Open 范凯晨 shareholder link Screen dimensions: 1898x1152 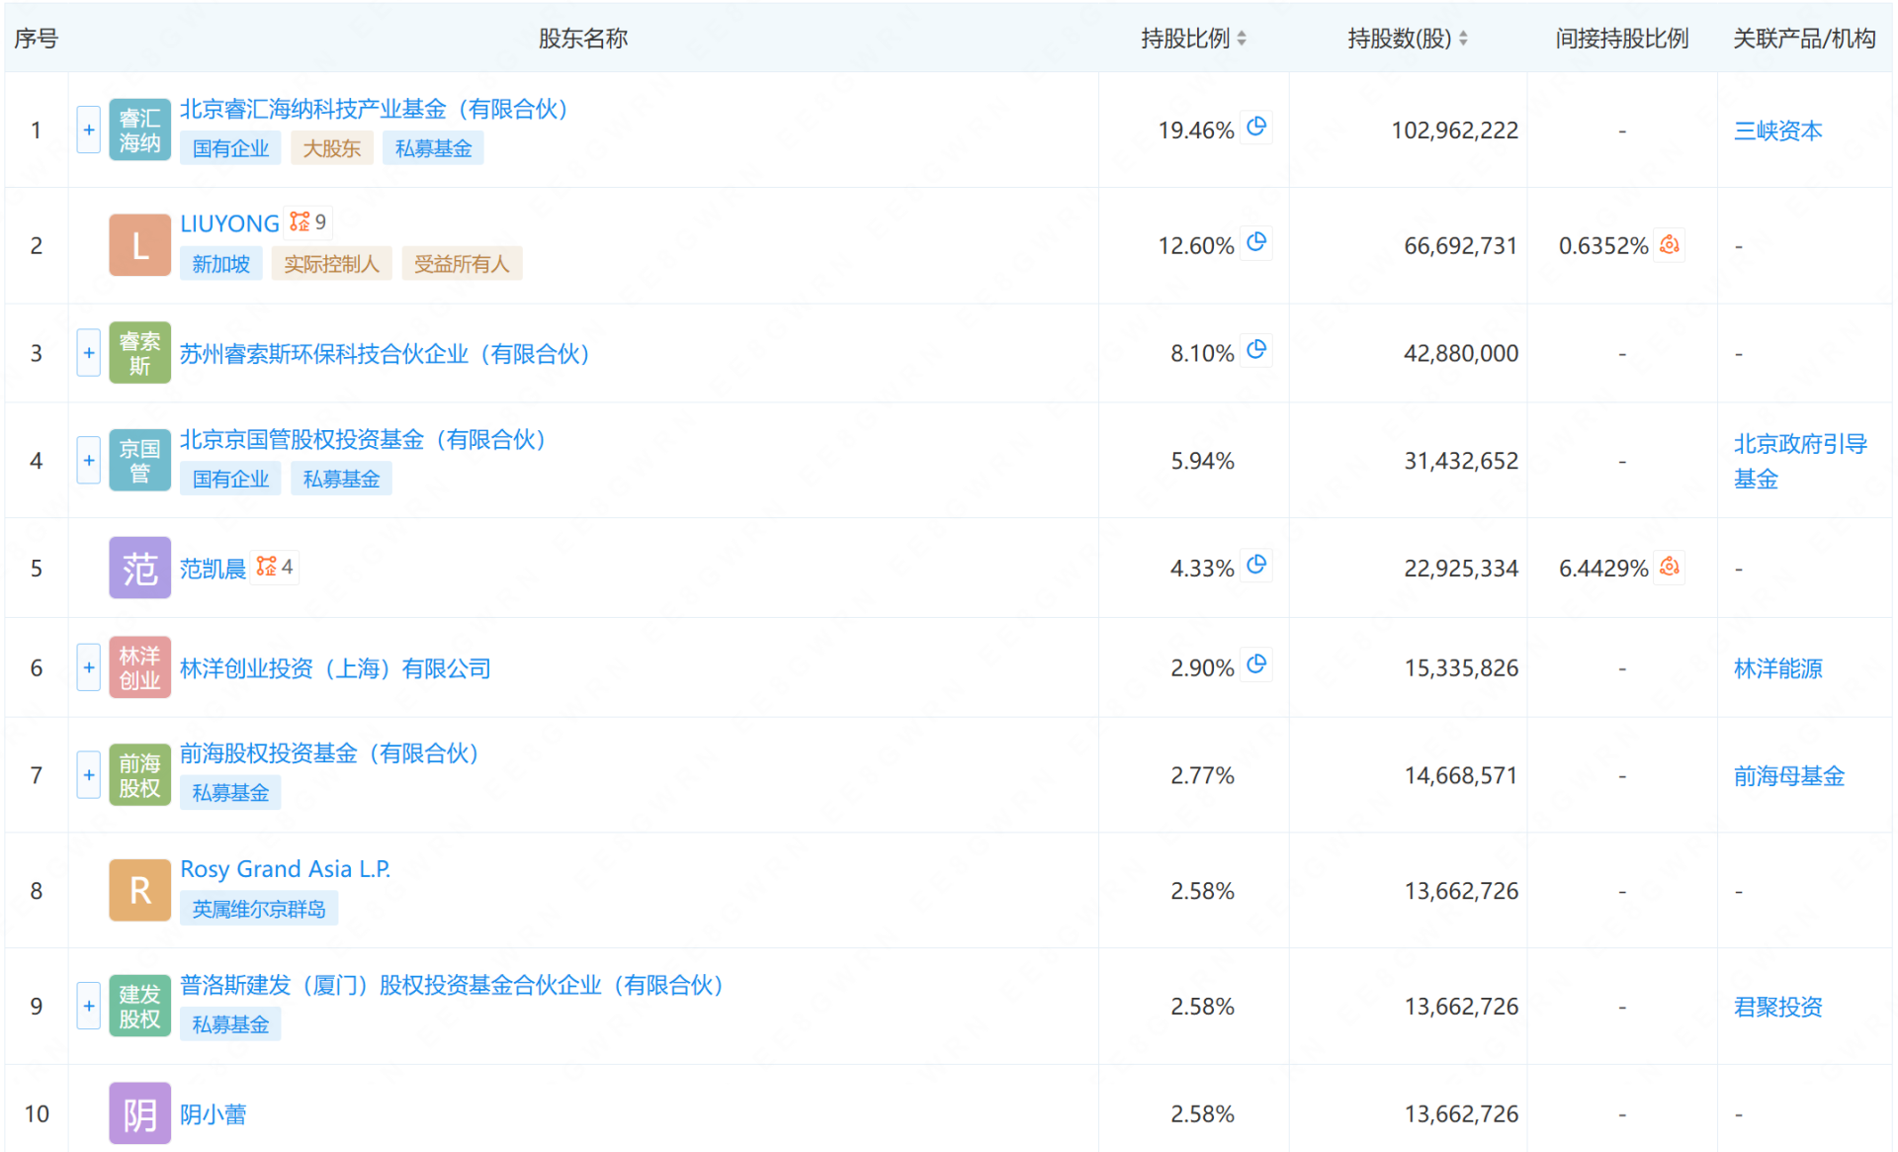click(x=213, y=569)
